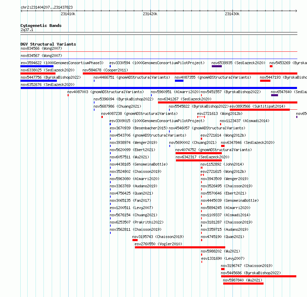Select the nsv3195743 (Chaisson2019) red bar

pos(135,240)
